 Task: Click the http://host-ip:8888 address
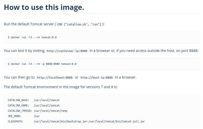tap(96, 78)
